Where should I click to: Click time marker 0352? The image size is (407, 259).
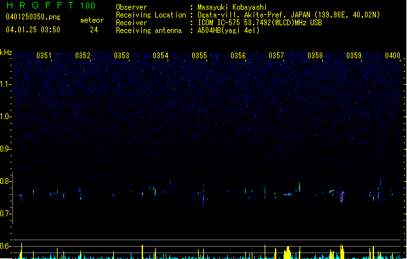pos(83,56)
